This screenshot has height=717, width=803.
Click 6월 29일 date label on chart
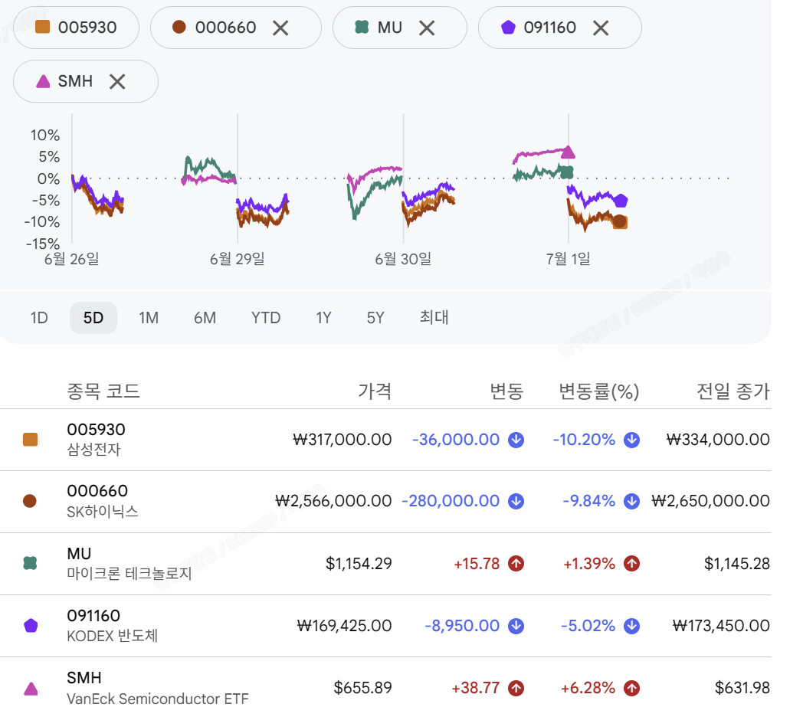coord(237,259)
